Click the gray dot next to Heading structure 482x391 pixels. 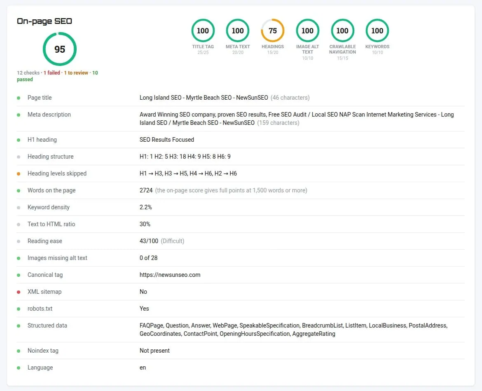19,157
